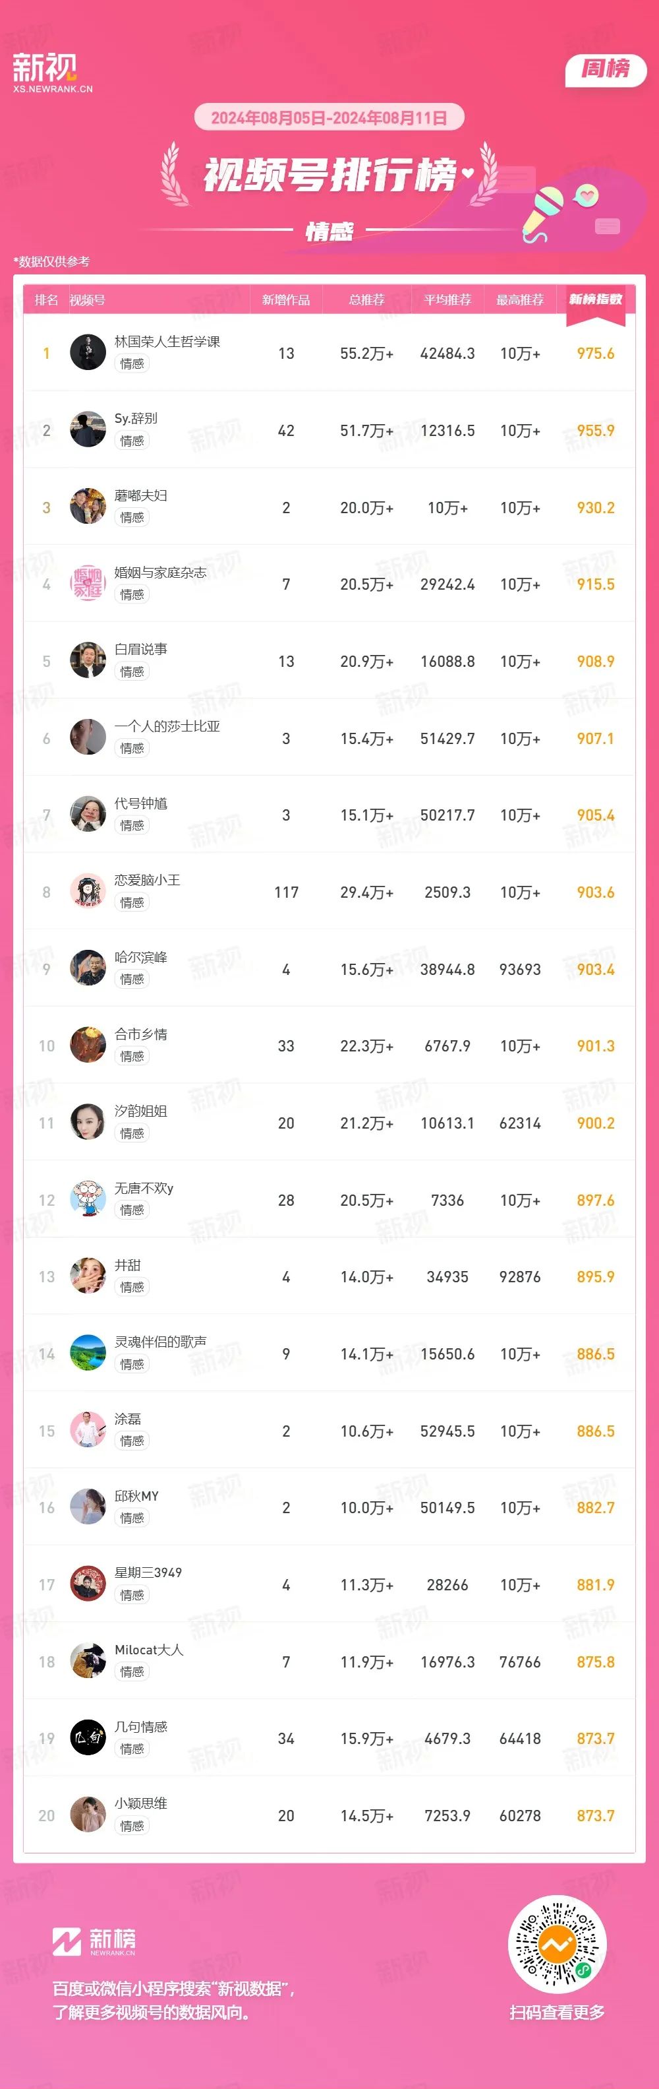Image resolution: width=659 pixels, height=2089 pixels.
Task: Click the QR code at bottom right
Action: tap(557, 1945)
